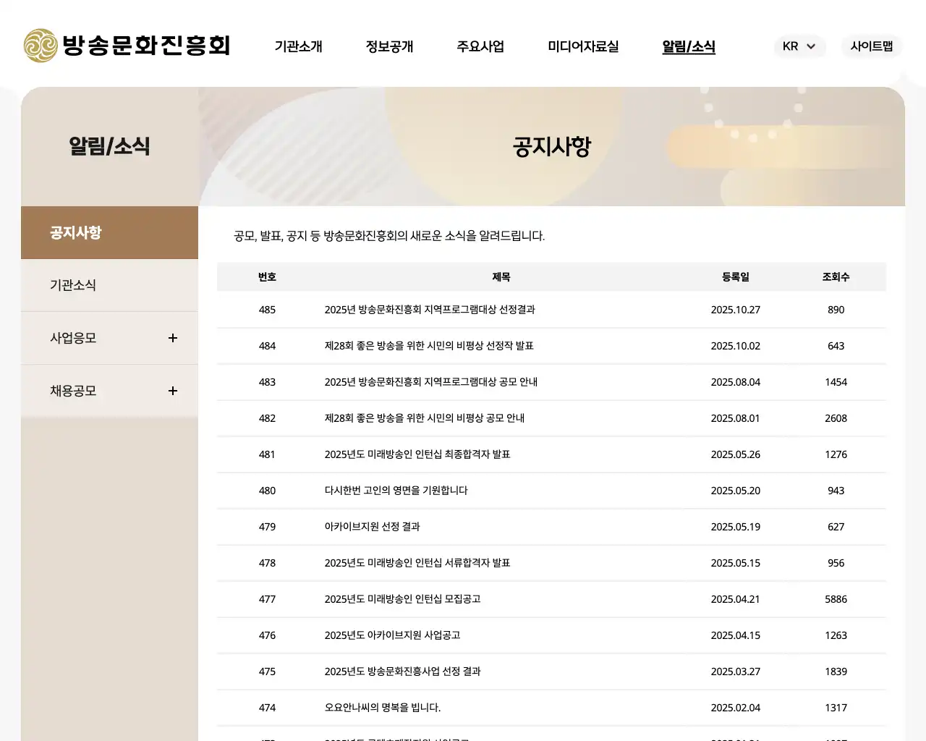
Task: Open the 기관소개 menu
Action: [x=298, y=46]
